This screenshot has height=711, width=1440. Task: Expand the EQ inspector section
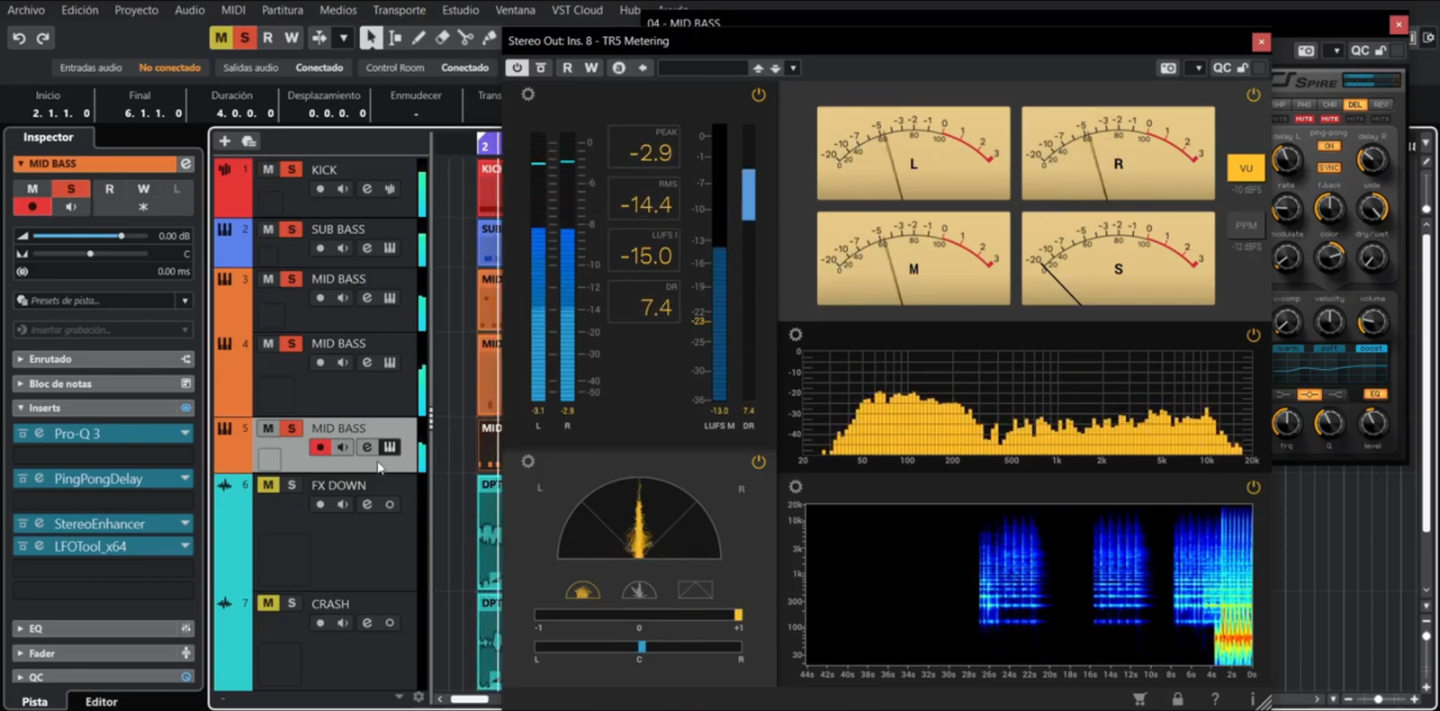pyautogui.click(x=36, y=628)
